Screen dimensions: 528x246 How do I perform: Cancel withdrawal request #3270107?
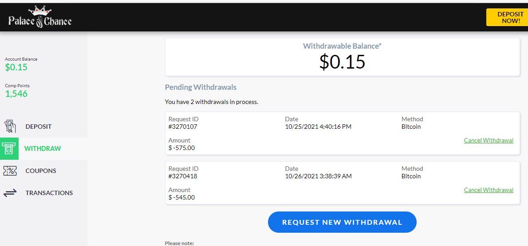[489, 140]
